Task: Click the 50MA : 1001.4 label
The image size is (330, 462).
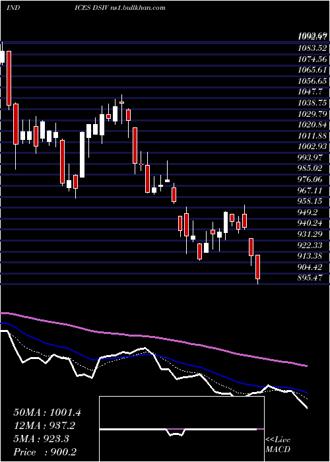Action: [47, 412]
